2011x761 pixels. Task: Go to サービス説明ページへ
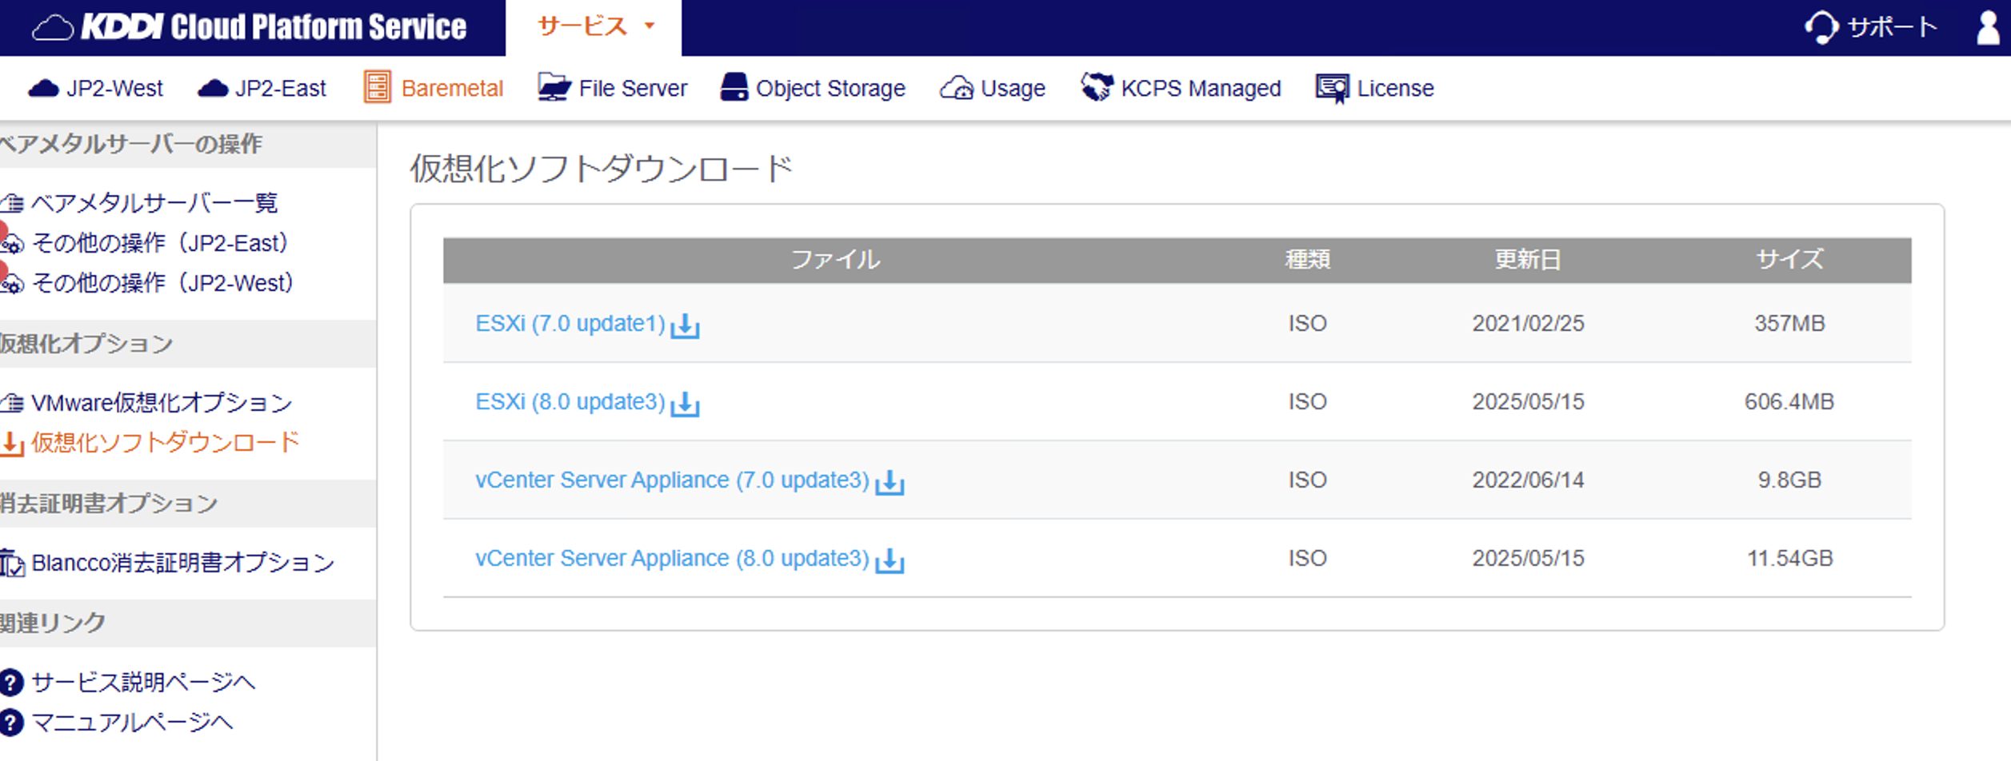coord(144,683)
